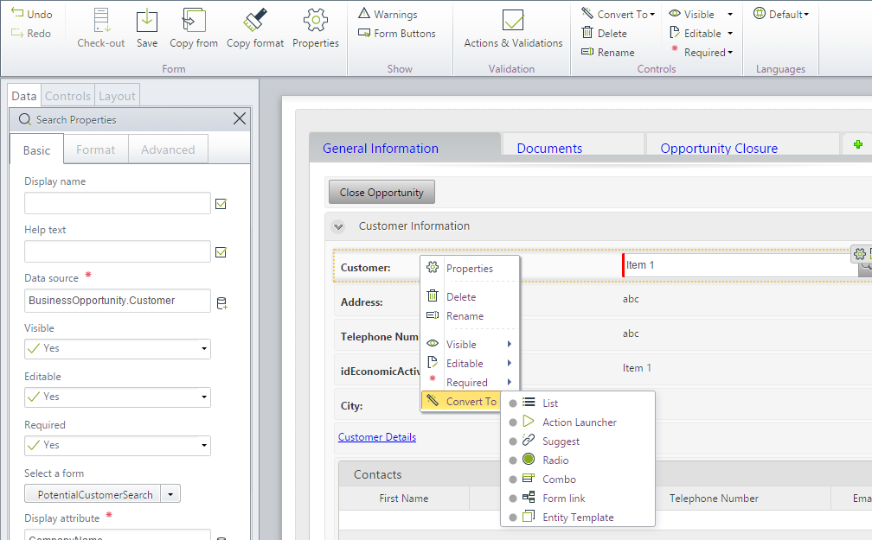Select the Data panel tab
Viewport: 872px width, 540px height.
[24, 96]
